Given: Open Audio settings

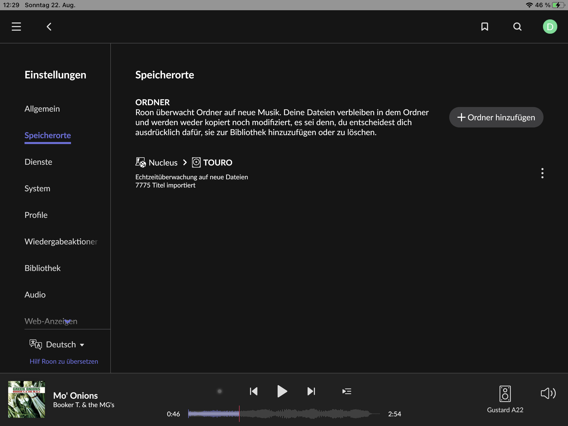Looking at the screenshot, I should 35,294.
